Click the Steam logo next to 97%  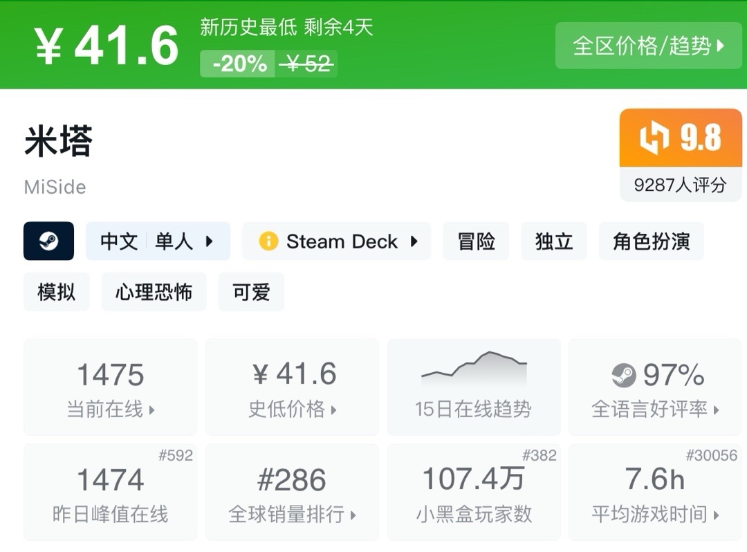coord(624,376)
